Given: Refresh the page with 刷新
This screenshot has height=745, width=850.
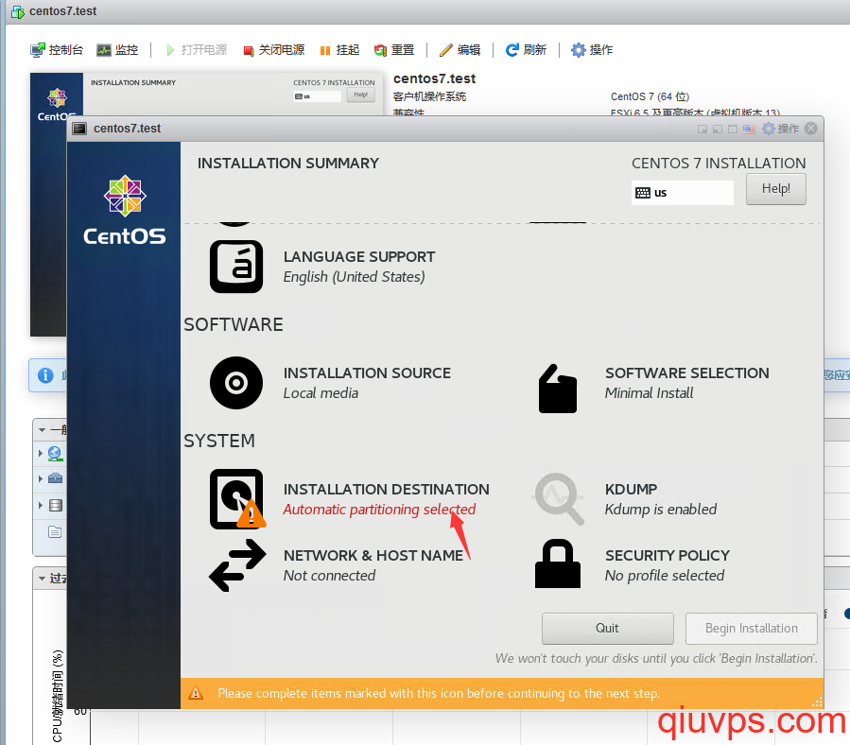Looking at the screenshot, I should [x=526, y=50].
